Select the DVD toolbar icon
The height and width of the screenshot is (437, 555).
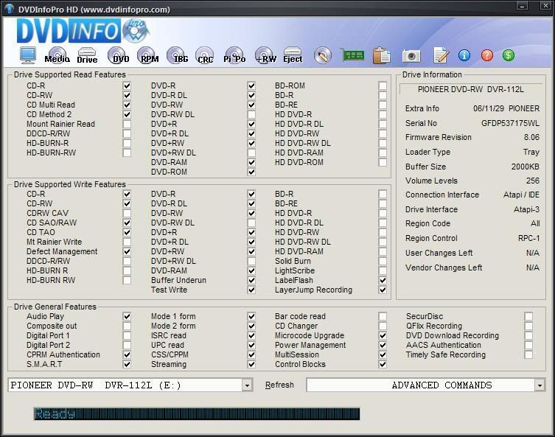pyautogui.click(x=119, y=55)
